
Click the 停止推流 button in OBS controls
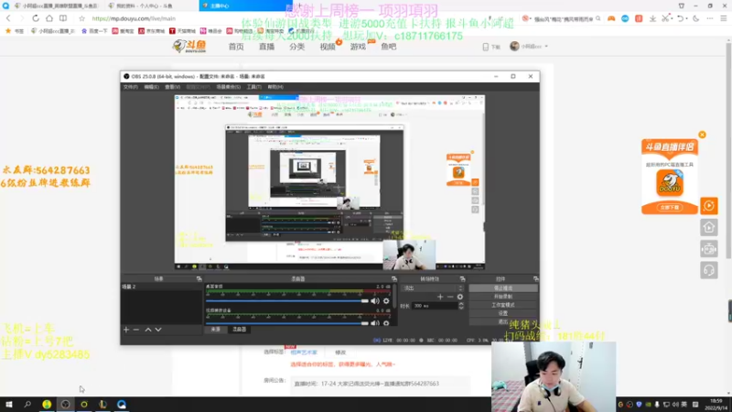tap(503, 288)
